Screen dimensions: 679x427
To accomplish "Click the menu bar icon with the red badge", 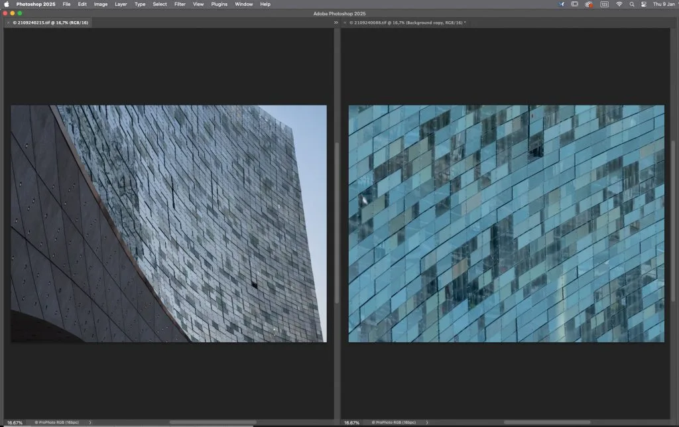I will 588,4.
